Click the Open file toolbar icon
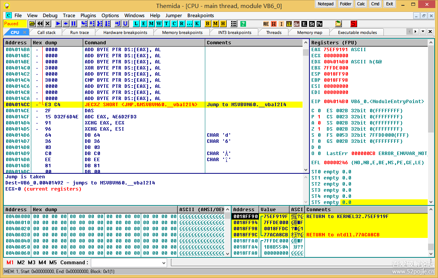Viewport: 438px width, 278px height. [32, 24]
